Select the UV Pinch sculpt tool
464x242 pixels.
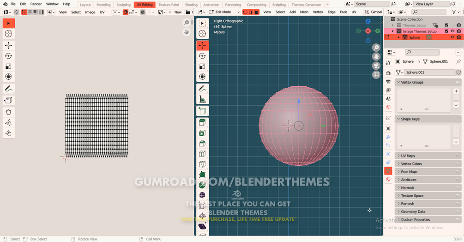tap(9, 133)
